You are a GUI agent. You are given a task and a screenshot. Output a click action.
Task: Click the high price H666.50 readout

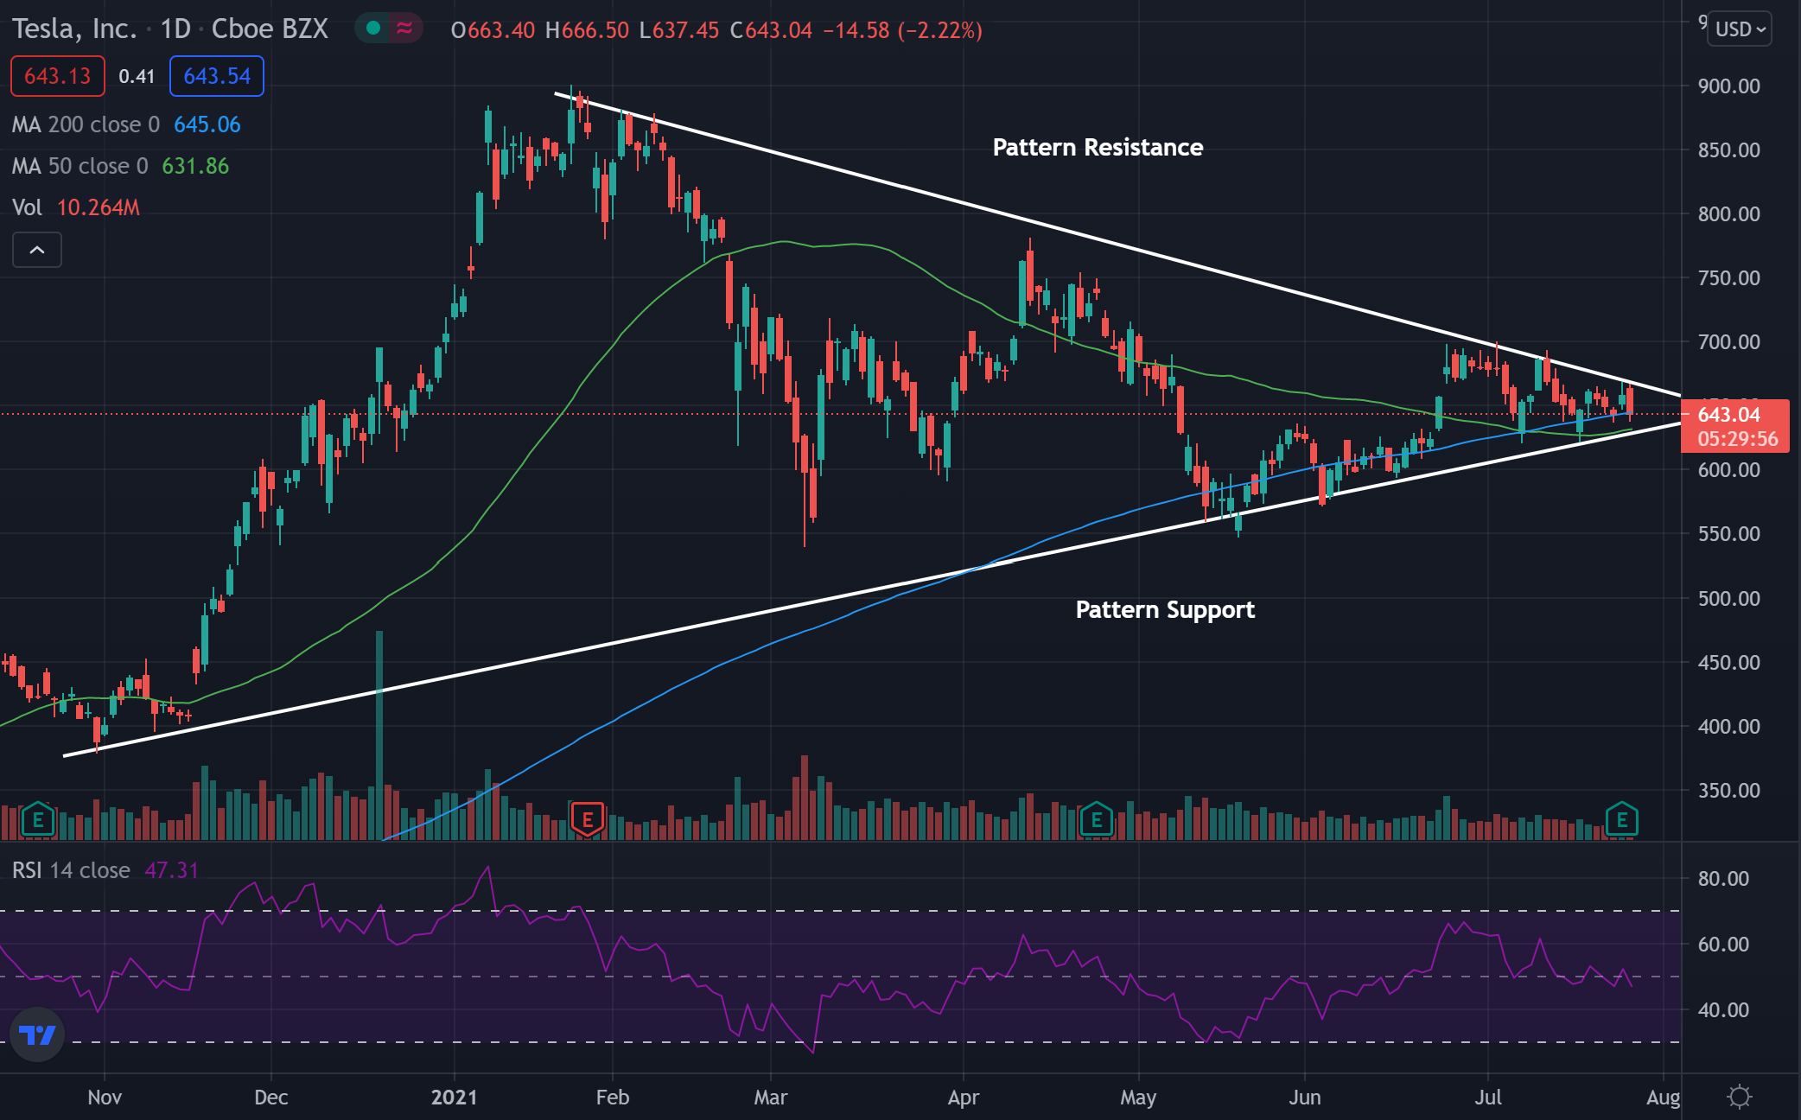tap(588, 30)
